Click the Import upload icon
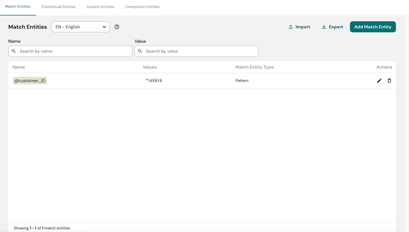Screen dimensions: 409x232 click(290, 27)
